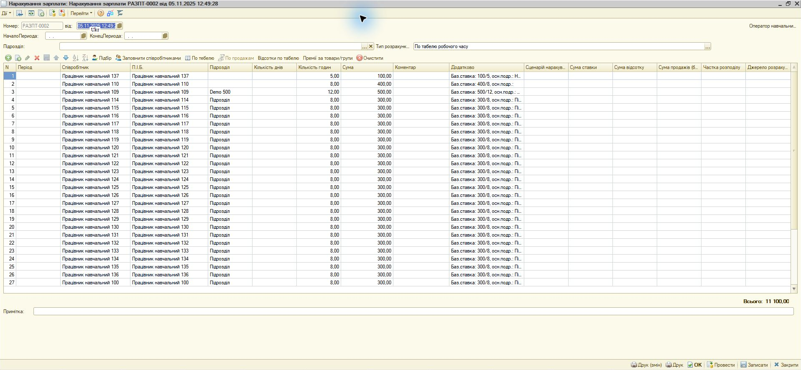Click the Друк (змін) button

[x=646, y=365]
